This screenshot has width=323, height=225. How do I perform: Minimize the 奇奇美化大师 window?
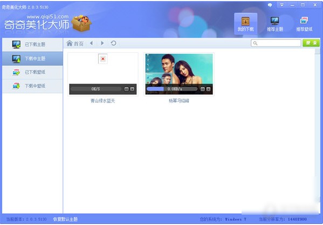(x=292, y=5)
